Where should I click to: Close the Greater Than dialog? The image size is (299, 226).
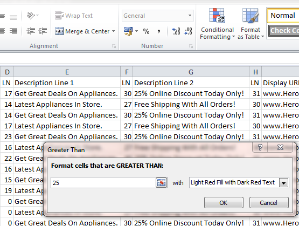pyautogui.click(x=280, y=147)
